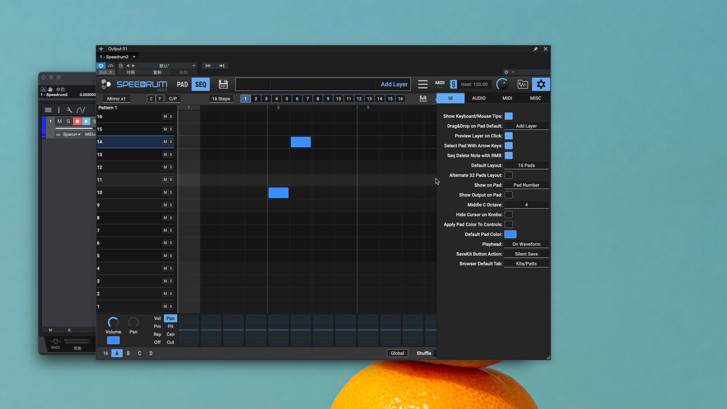Click the plus icon beside Output 01
This screenshot has width=727, height=409.
101,49
